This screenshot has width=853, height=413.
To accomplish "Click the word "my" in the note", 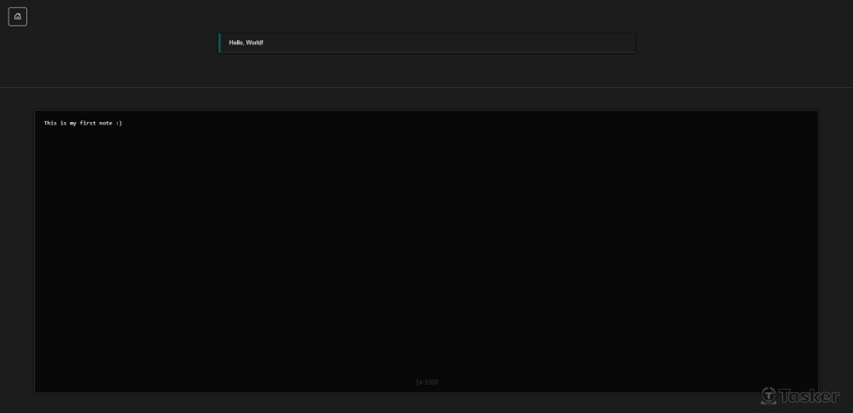I will click(73, 123).
